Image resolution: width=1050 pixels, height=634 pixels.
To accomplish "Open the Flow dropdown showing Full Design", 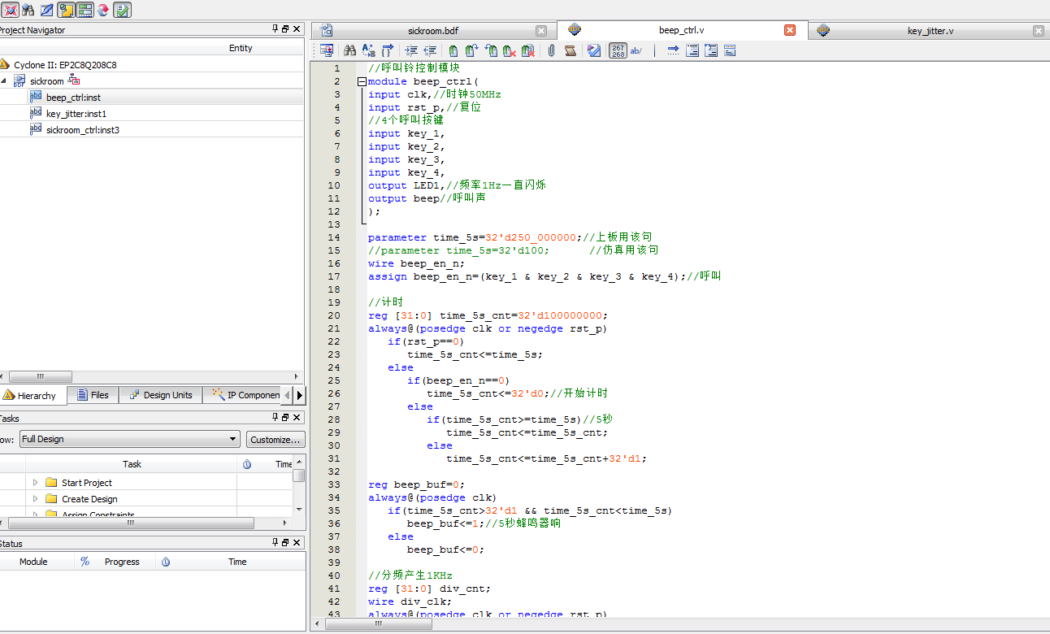I will click(129, 439).
